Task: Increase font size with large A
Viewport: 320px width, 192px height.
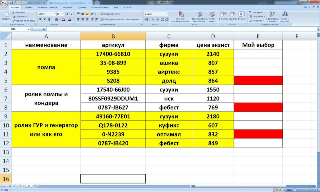Action: click(67, 14)
